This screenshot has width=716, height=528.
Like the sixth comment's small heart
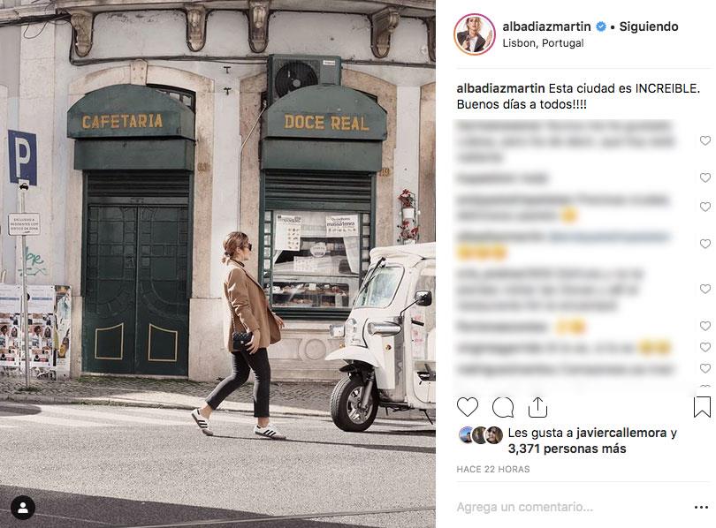(705, 326)
